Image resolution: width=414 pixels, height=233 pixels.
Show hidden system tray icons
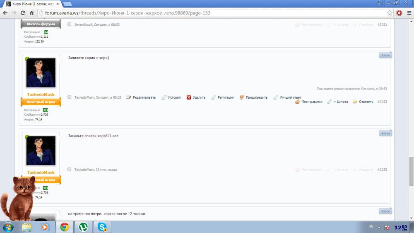[379, 227]
